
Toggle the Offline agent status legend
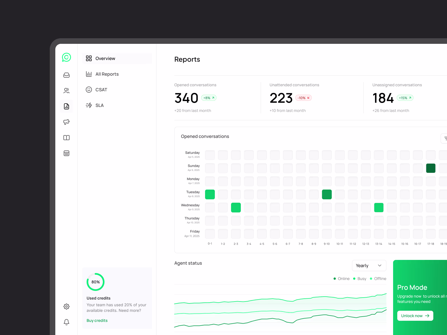378,278
